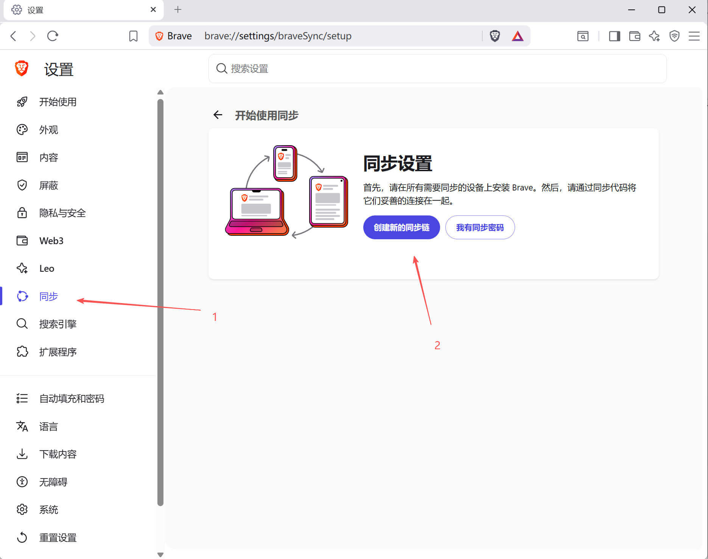Reload the page
The width and height of the screenshot is (708, 559).
click(x=53, y=36)
